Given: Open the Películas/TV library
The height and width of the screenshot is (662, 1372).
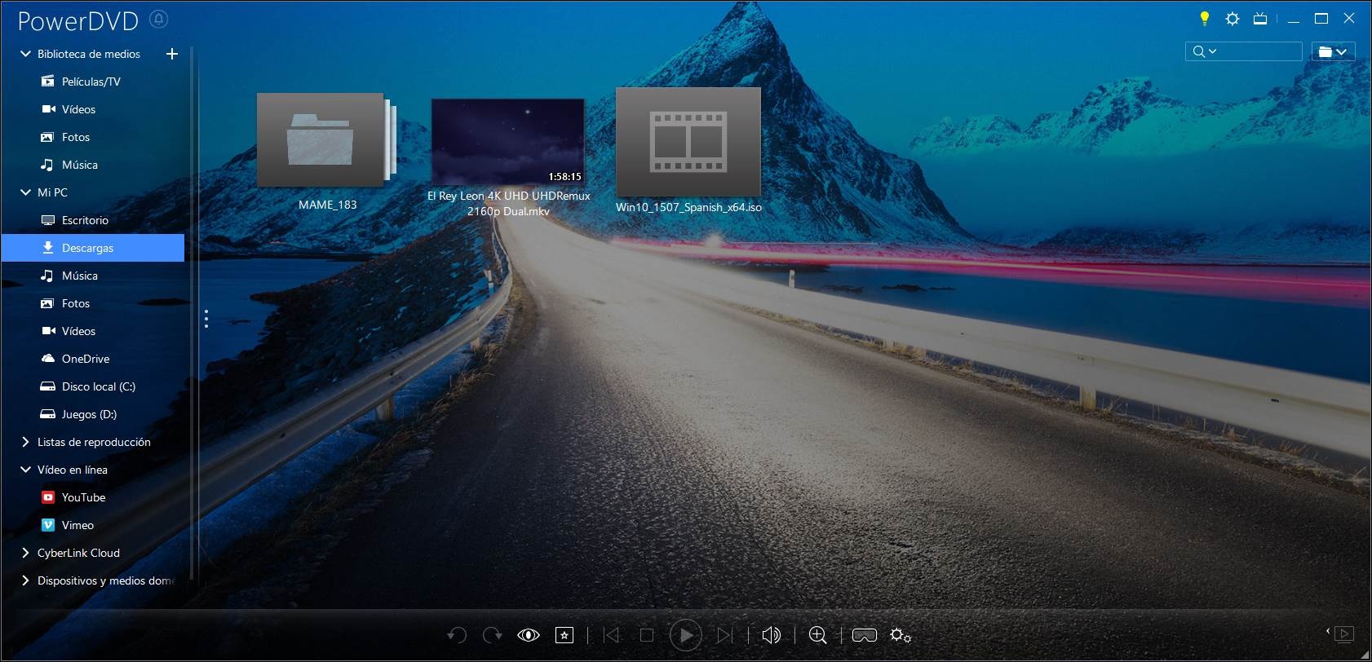Looking at the screenshot, I should click(91, 82).
